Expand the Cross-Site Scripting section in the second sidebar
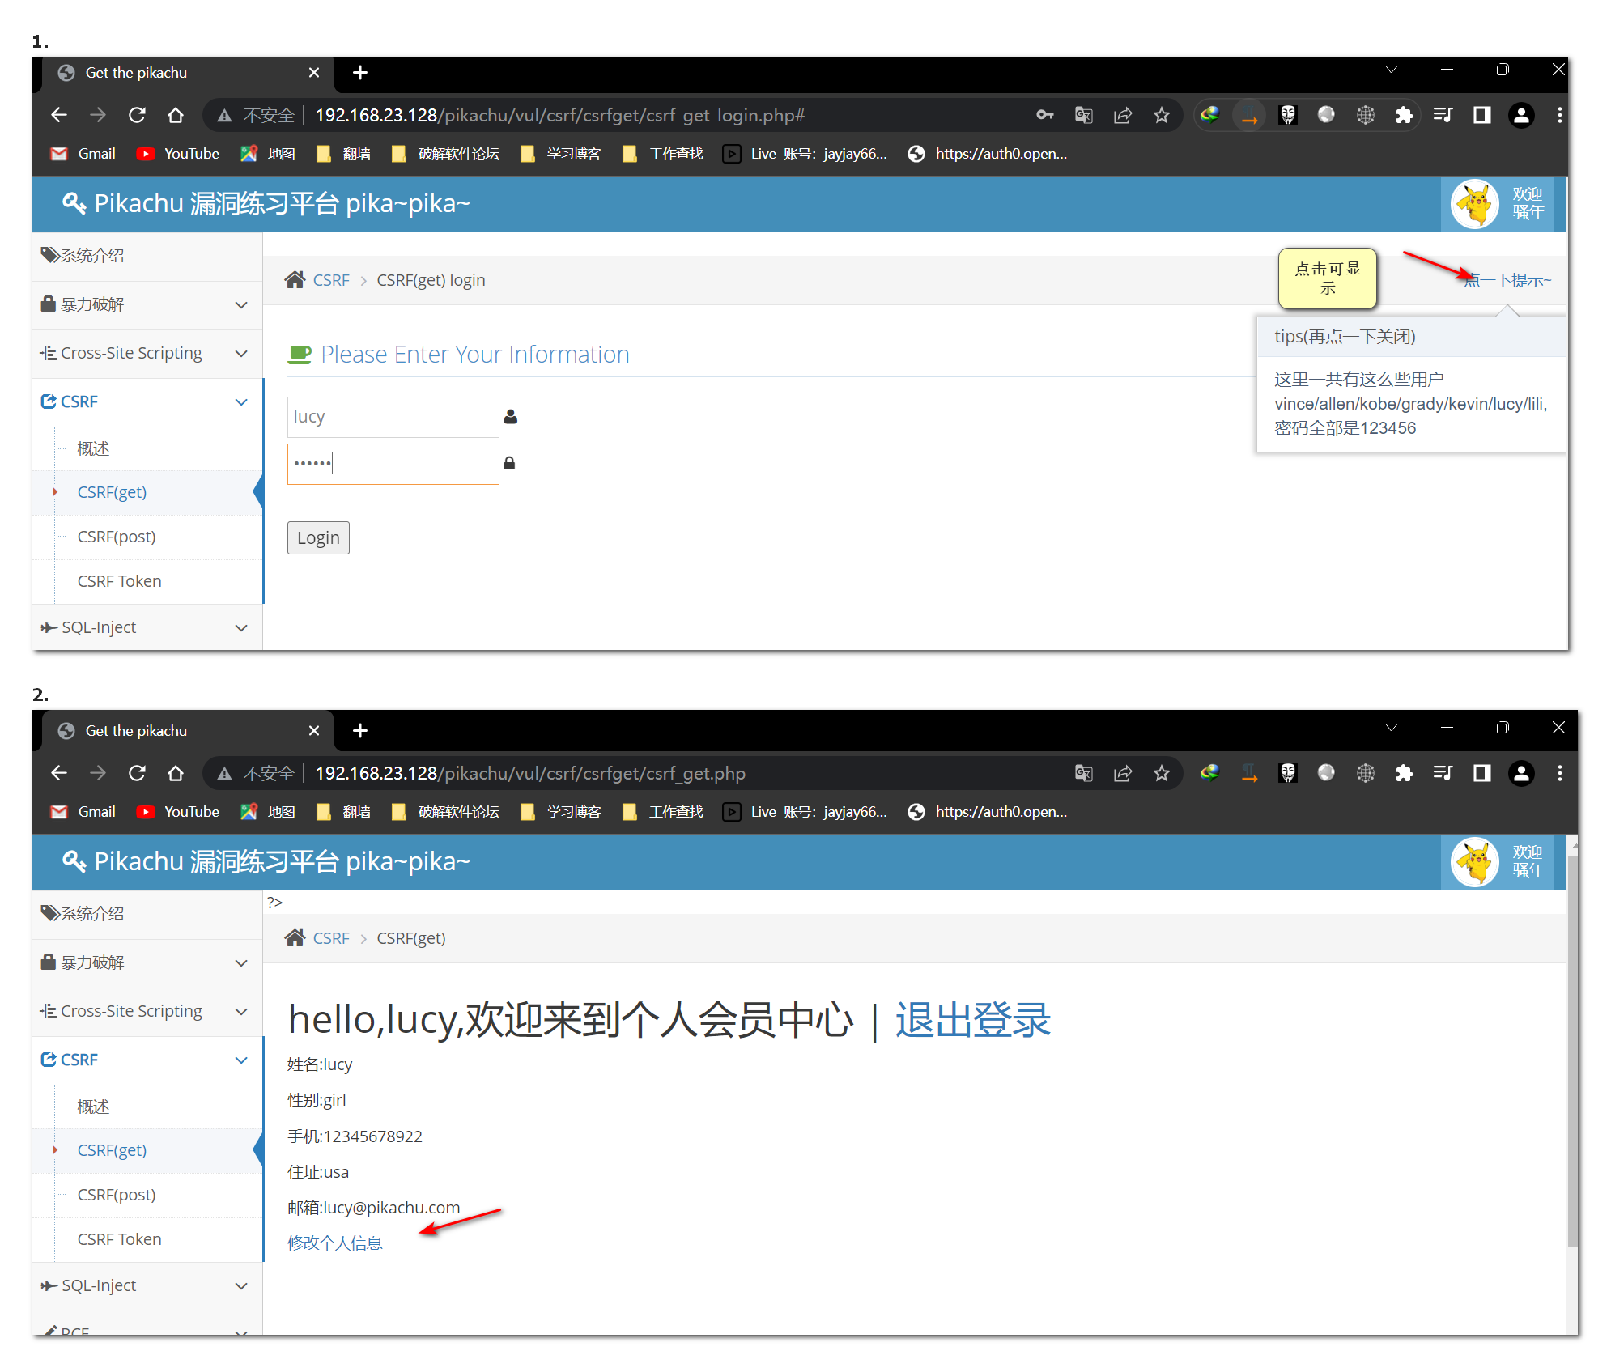The width and height of the screenshot is (1611, 1368). tap(146, 1011)
